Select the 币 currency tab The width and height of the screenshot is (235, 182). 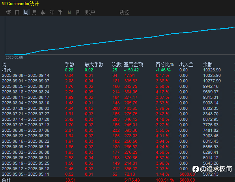point(61,12)
